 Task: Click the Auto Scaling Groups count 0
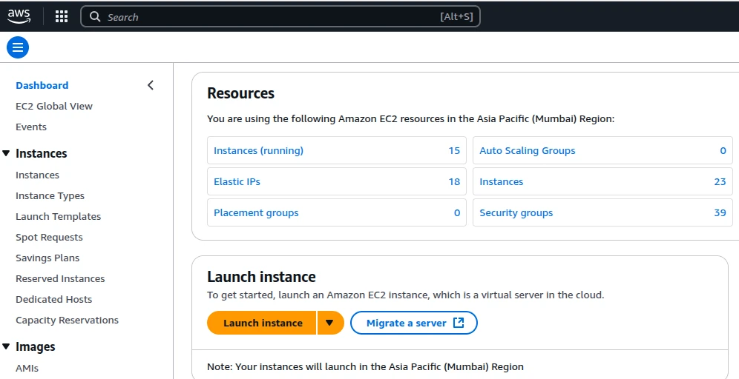[x=723, y=150]
